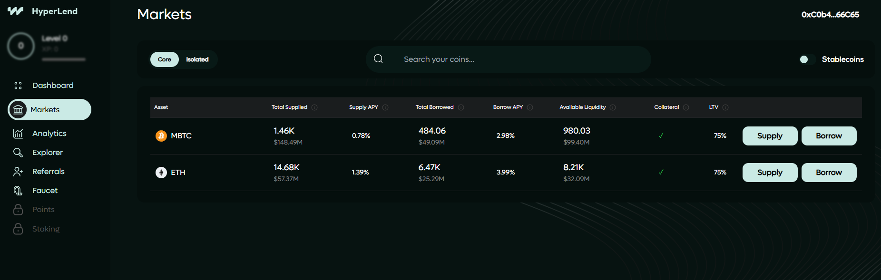Click Supply button for MBTC

(770, 136)
